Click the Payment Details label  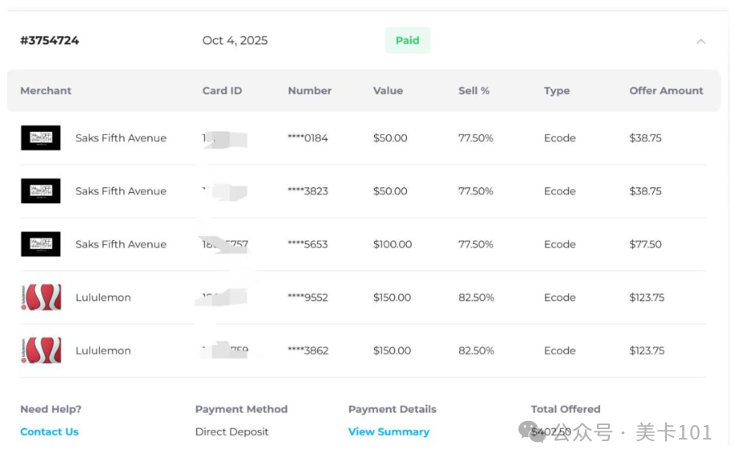tap(393, 409)
